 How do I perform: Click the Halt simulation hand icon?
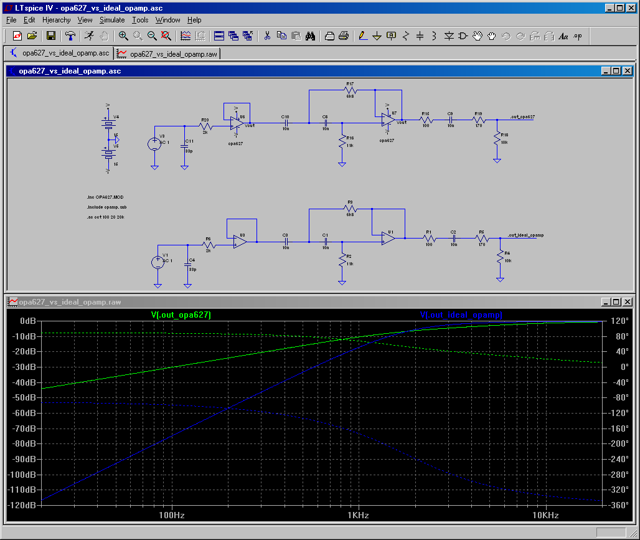(104, 36)
